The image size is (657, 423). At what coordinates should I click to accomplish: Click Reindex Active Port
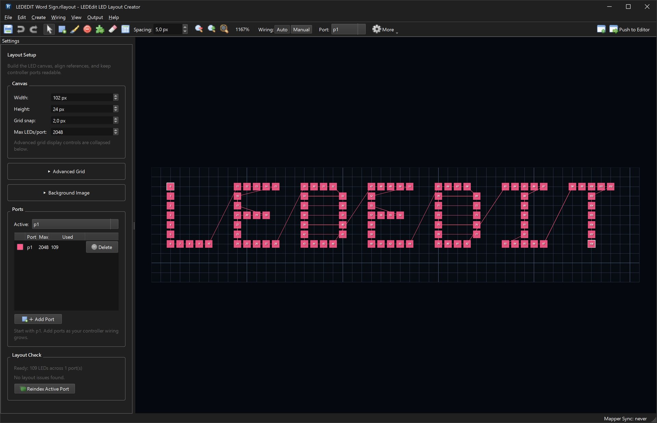[44, 389]
